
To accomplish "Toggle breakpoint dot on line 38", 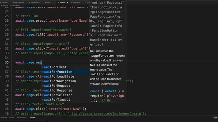I will coord(1,76).
